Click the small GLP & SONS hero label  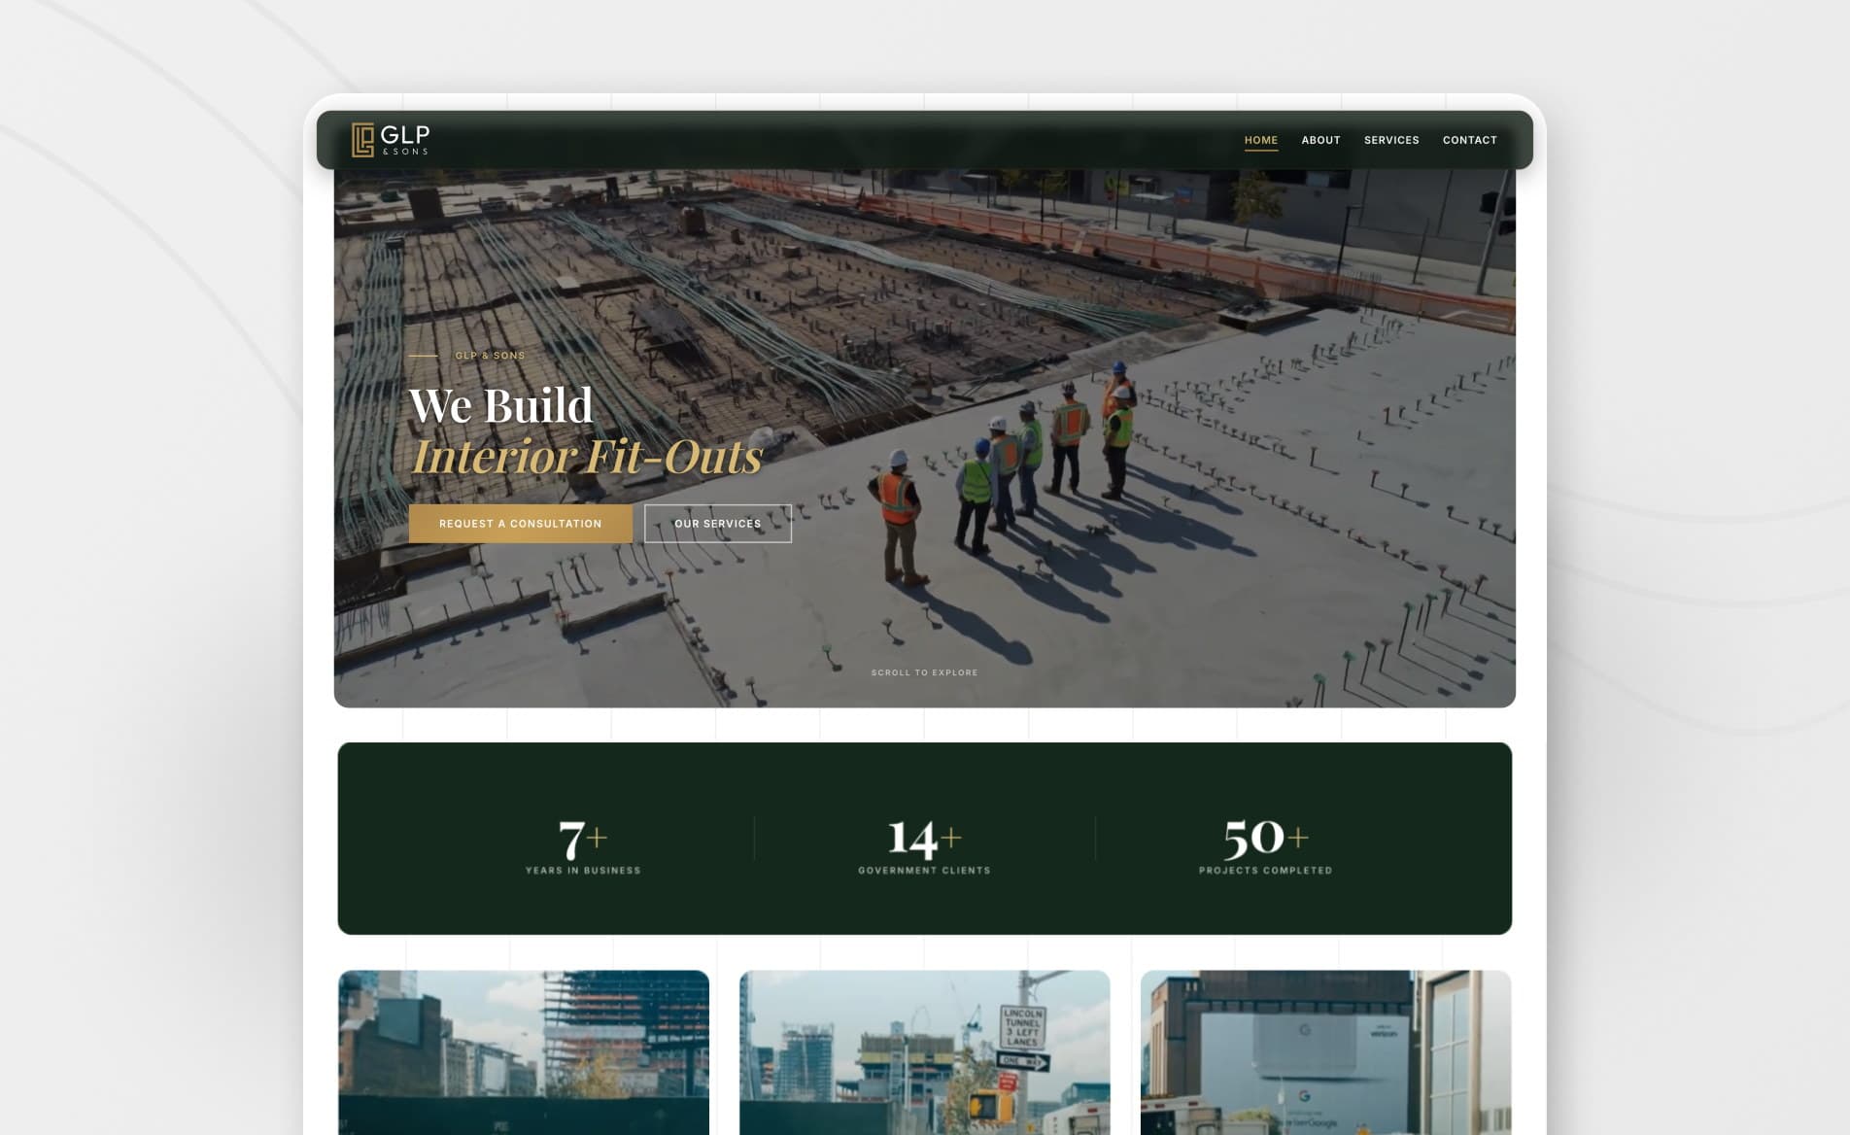[x=490, y=356]
